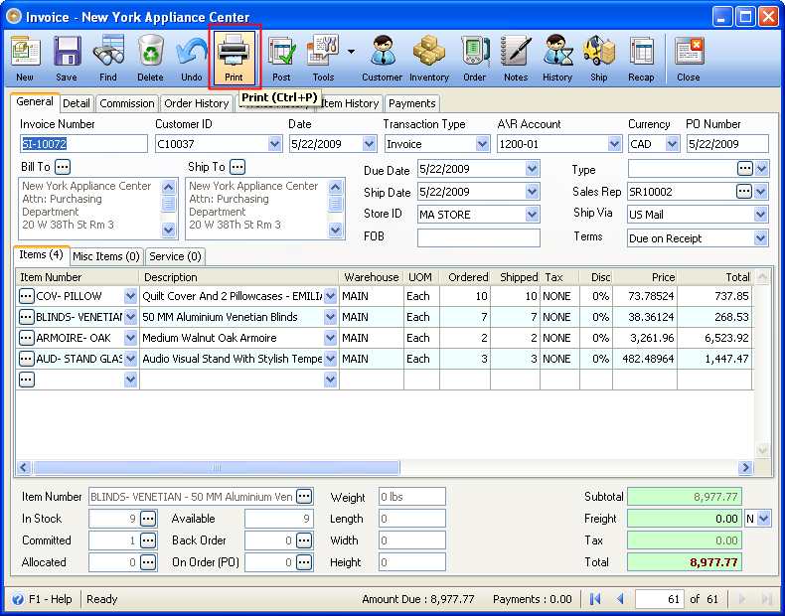
Task: Switch to the Commission tab
Action: click(x=127, y=103)
